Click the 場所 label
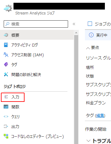Viewport: 111px width, 144px height. 90,67
